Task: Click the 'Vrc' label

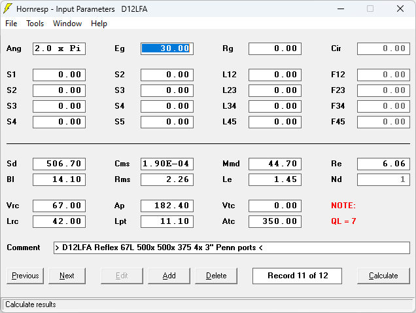Action: 12,206
